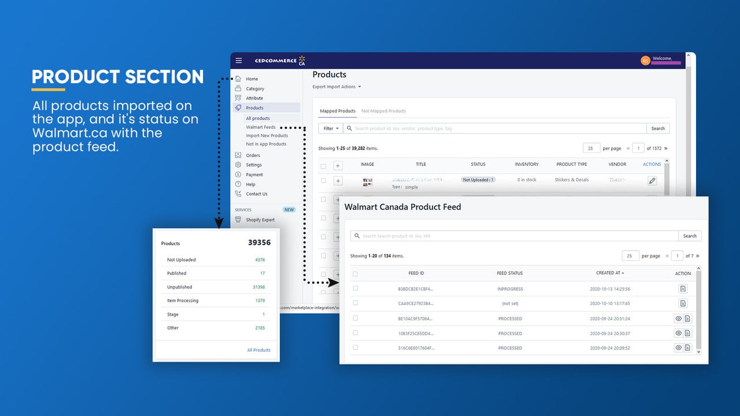Click Unpublished count 31398
Screen dimensions: 740x416
tap(258, 287)
